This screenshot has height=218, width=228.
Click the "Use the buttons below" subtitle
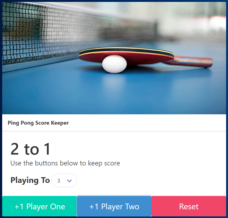coord(65,163)
